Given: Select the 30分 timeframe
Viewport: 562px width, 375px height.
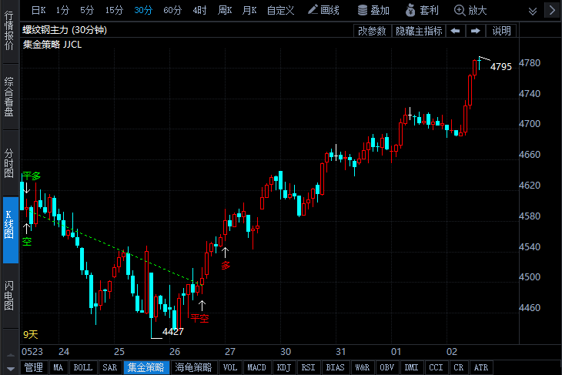Looking at the screenshot, I should pos(143,11).
